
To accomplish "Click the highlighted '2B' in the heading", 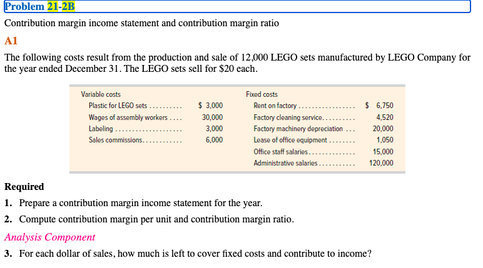I will (68, 6).
